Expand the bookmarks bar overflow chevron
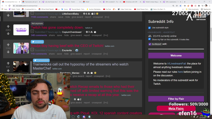This screenshot has width=212, height=119. coord(183,9)
